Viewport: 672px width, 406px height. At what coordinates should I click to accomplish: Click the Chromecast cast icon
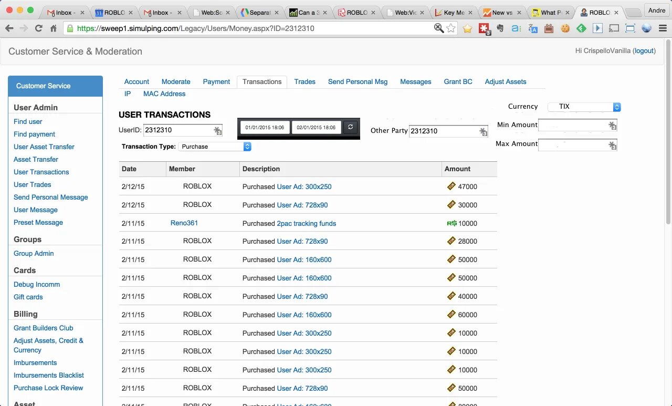(x=614, y=28)
